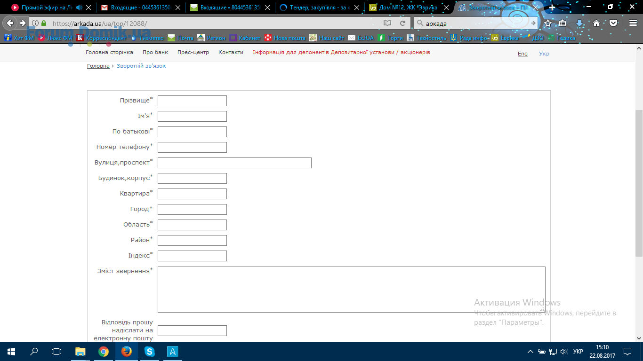Open the Pocket icon in toolbar
This screenshot has width=643, height=361.
613,23
